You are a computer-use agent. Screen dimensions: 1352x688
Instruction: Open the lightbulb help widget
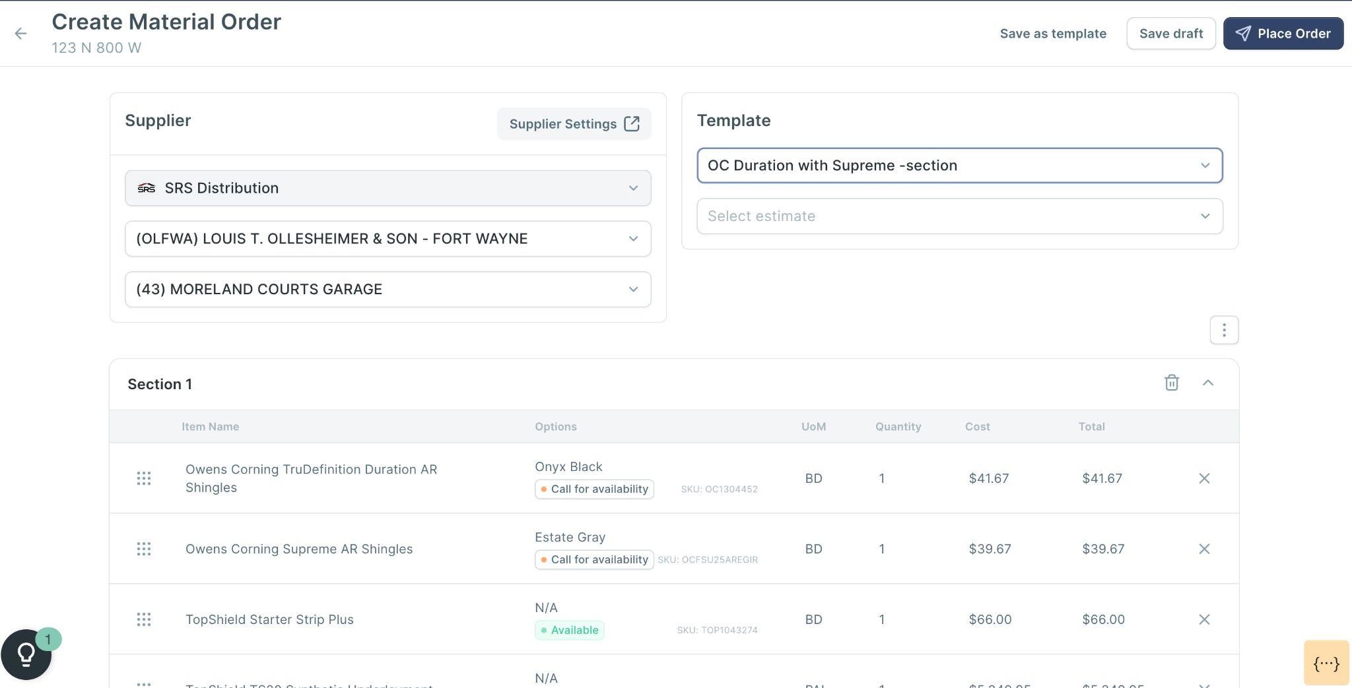[x=26, y=654]
